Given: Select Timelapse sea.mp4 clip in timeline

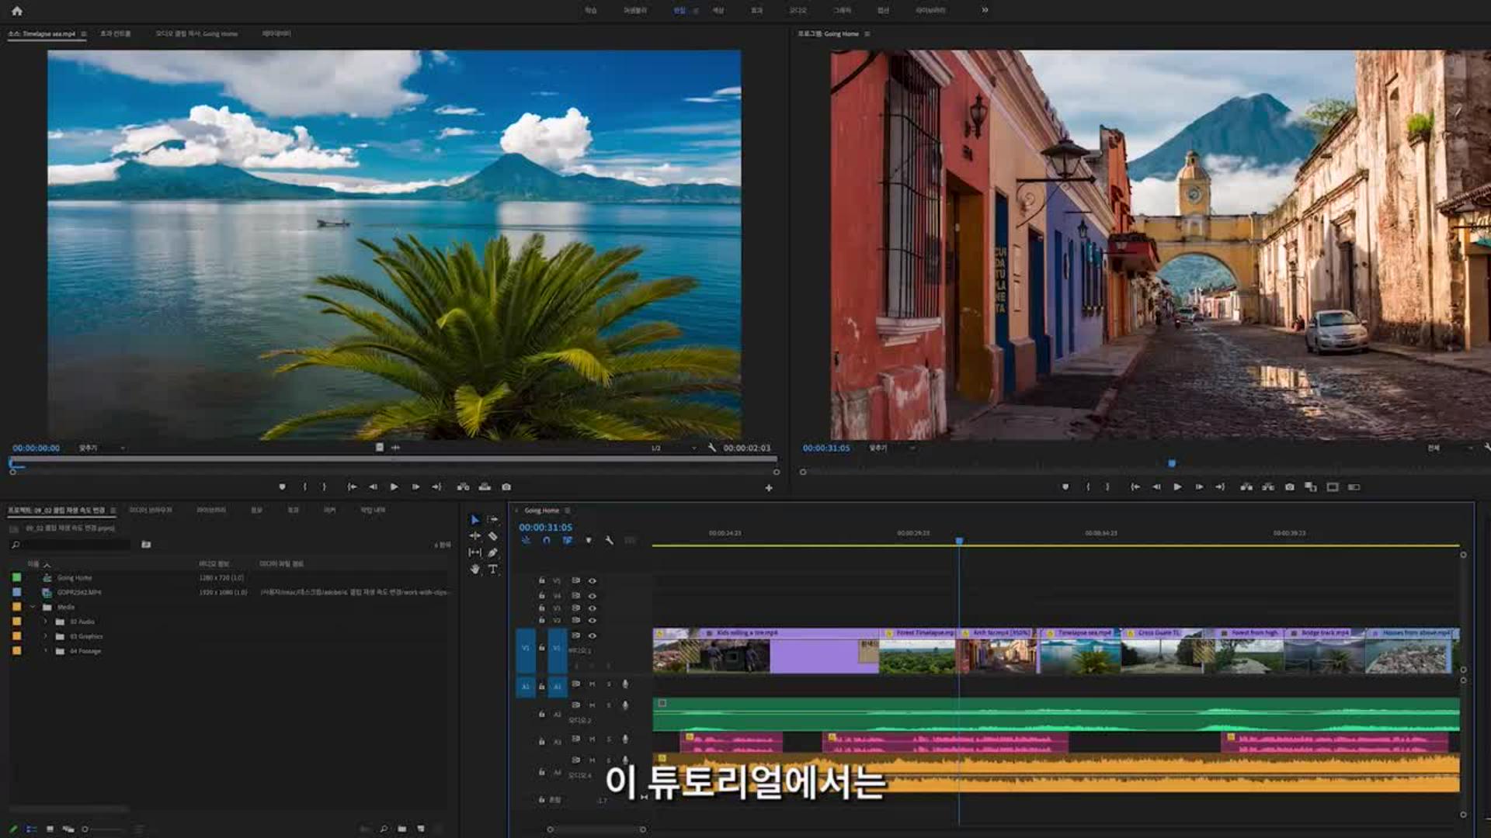Looking at the screenshot, I should click(x=1079, y=652).
